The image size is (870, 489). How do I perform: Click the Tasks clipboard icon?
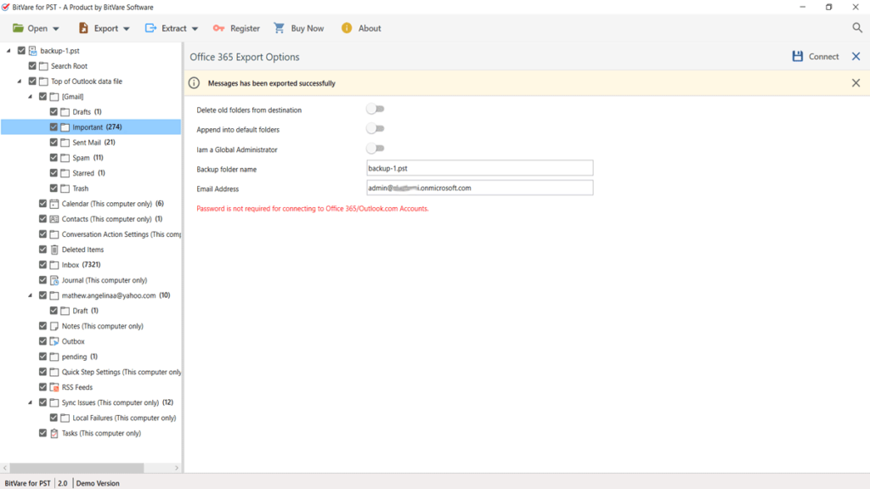pyautogui.click(x=54, y=433)
